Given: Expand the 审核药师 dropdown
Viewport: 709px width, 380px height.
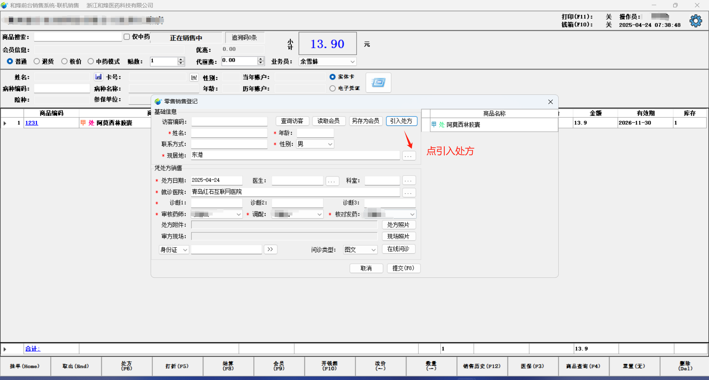Looking at the screenshot, I should click(x=239, y=214).
